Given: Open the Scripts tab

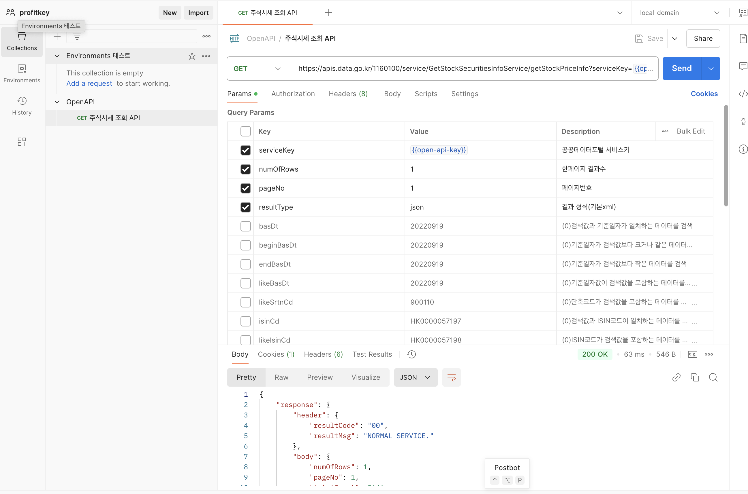Looking at the screenshot, I should pyautogui.click(x=426, y=94).
